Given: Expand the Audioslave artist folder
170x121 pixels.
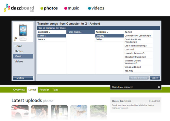Looking at the screenshot, I should [x=110, y=32].
